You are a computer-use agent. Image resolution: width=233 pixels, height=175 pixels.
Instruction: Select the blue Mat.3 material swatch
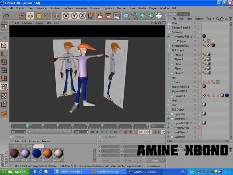click(x=36, y=153)
